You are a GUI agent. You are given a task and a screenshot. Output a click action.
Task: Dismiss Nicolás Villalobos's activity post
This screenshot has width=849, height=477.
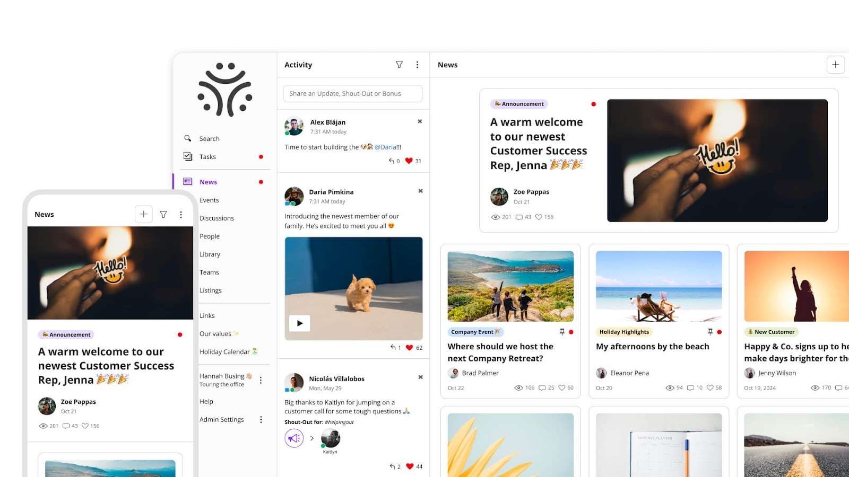[x=420, y=377]
